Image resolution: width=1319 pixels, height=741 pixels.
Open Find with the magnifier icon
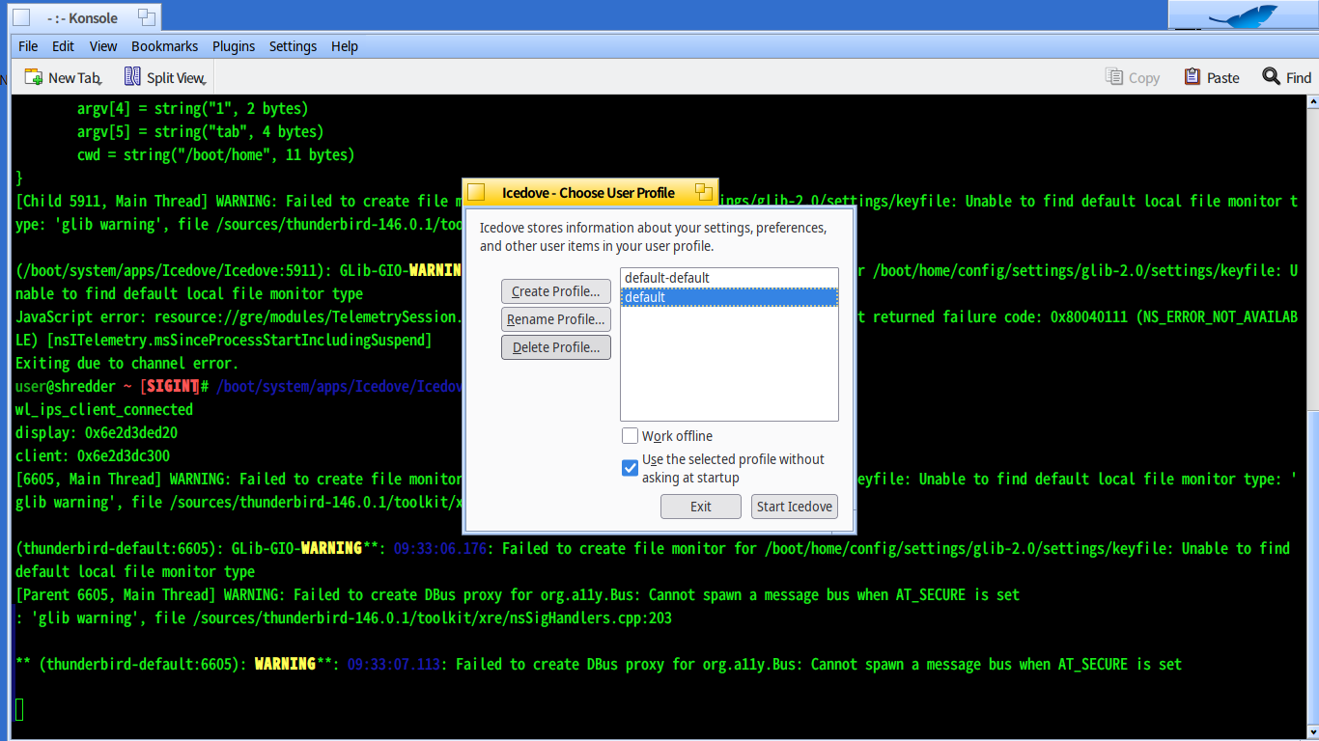[1271, 77]
